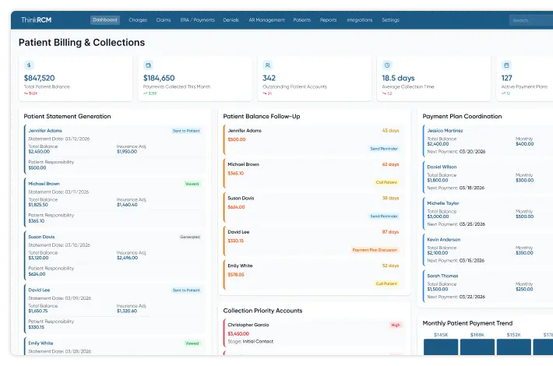Click Call Patient for Michael Brown
The height and width of the screenshot is (366, 553).
pyautogui.click(x=386, y=182)
